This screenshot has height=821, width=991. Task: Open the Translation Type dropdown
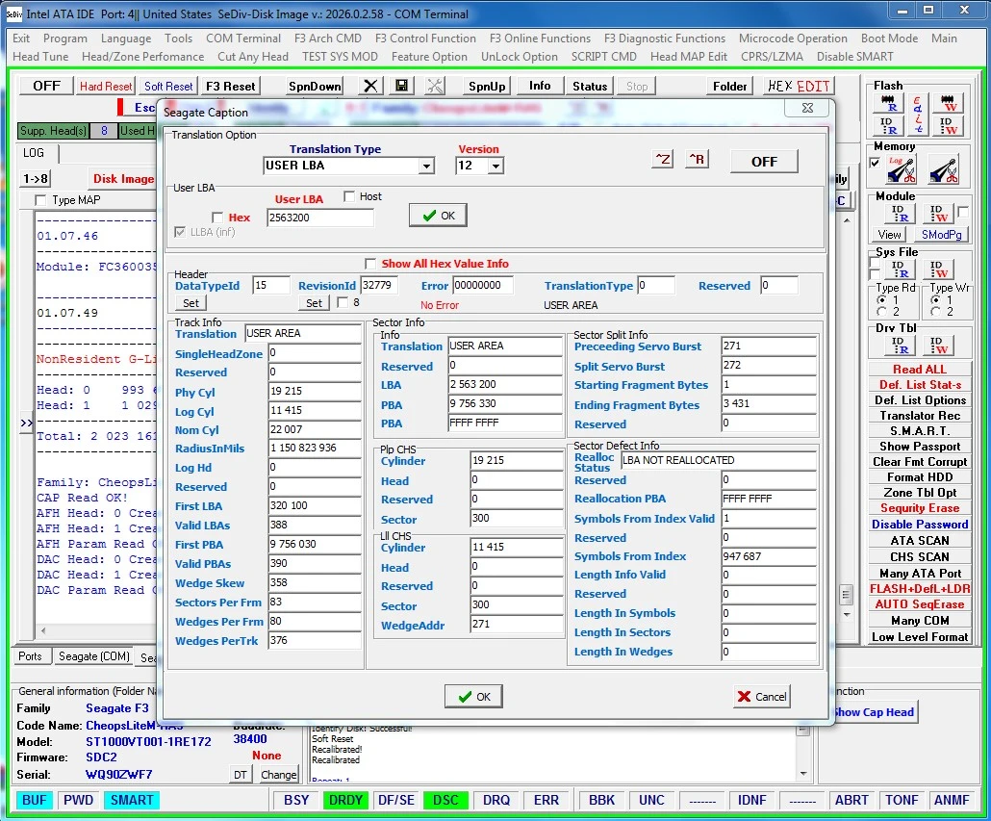click(426, 167)
